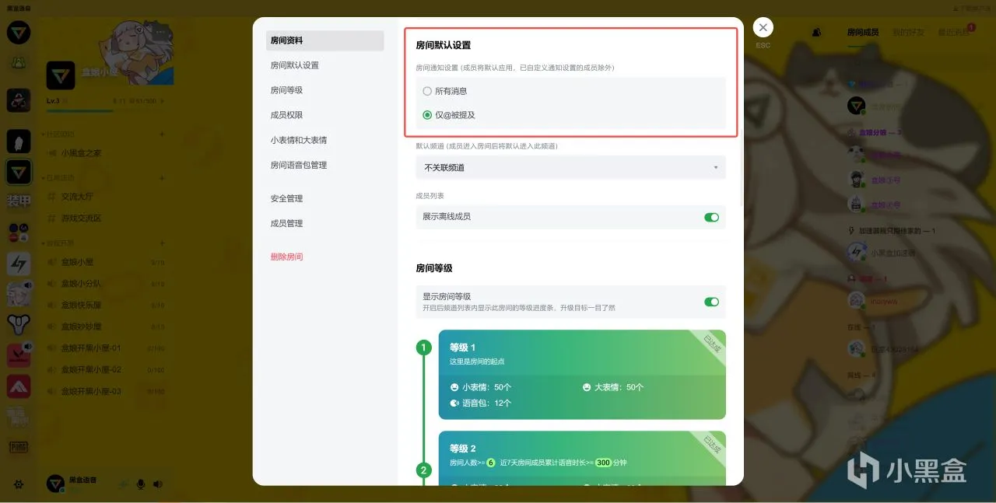The image size is (996, 503).
Task: Select the red download-arrow server icon
Action: coord(19,355)
